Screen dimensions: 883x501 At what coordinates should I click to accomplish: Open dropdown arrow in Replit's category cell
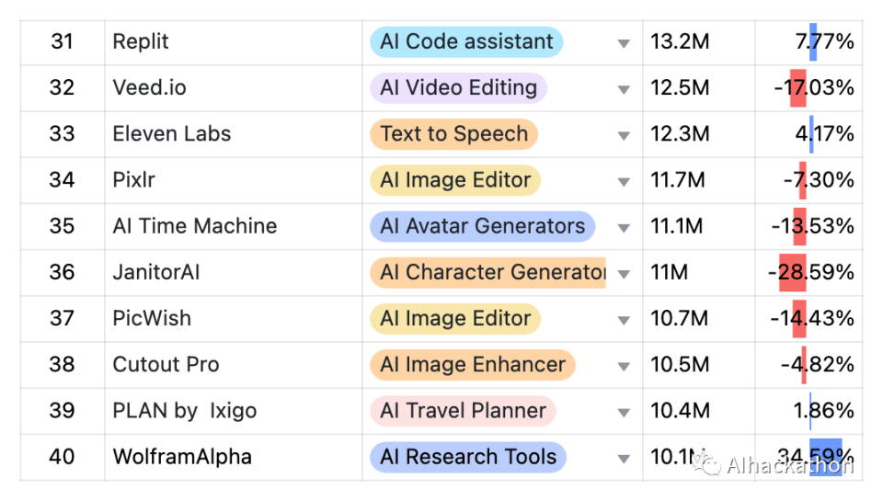624,43
